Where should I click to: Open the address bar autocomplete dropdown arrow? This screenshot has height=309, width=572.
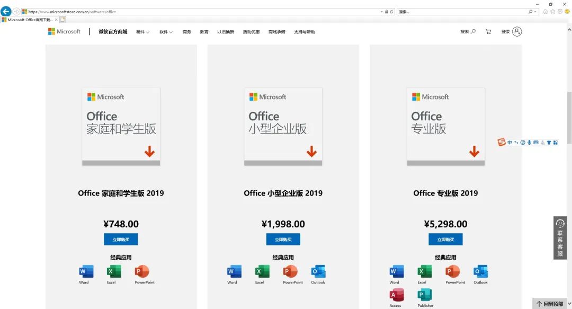pyautogui.click(x=381, y=12)
